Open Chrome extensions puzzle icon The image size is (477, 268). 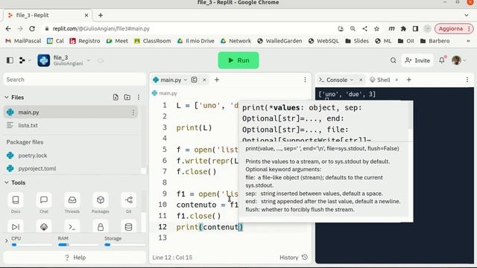pyautogui.click(x=403, y=28)
